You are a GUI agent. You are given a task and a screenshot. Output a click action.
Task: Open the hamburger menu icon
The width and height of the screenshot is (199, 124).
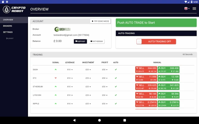coord(194,9)
